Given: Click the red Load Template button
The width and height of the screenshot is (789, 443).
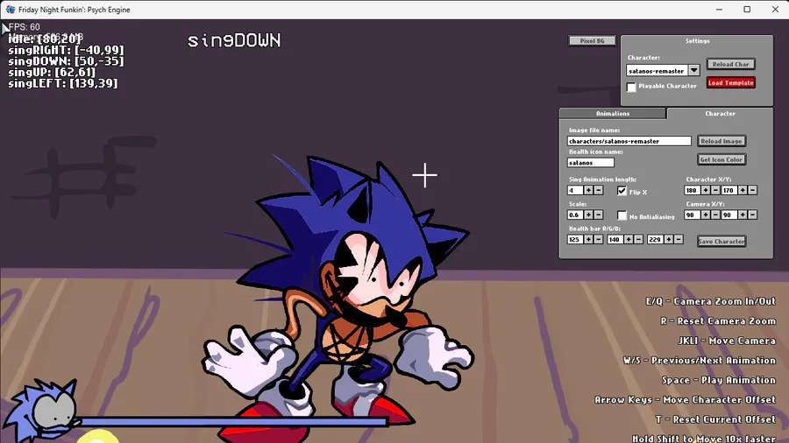Looking at the screenshot, I should pyautogui.click(x=730, y=83).
